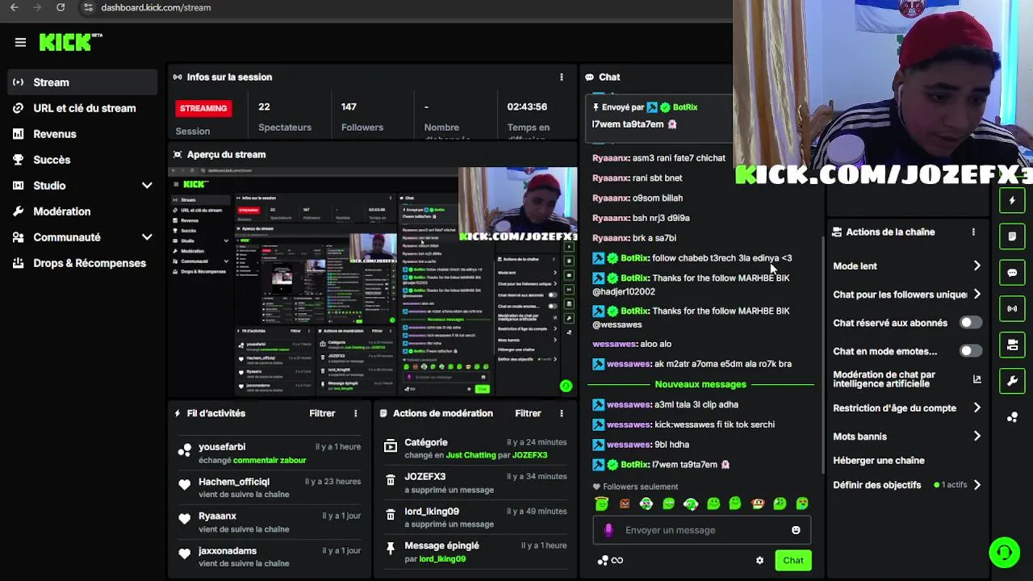The height and width of the screenshot is (581, 1033).
Task: Click the purple microphone icon in message box
Action: (x=609, y=530)
